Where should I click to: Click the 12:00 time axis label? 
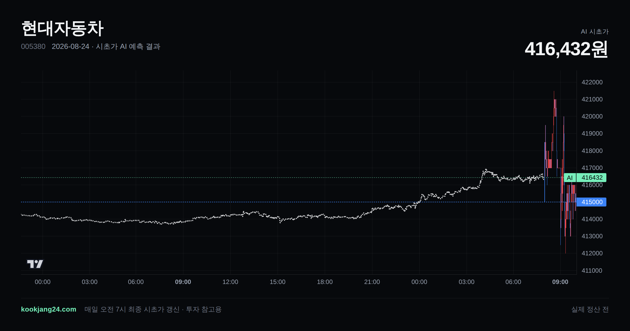(230, 282)
